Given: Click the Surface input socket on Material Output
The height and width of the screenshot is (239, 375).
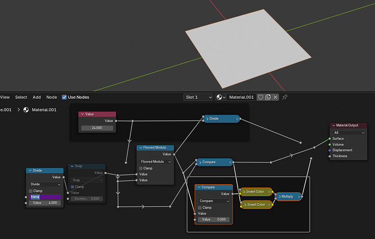Looking at the screenshot, I should [x=330, y=139].
